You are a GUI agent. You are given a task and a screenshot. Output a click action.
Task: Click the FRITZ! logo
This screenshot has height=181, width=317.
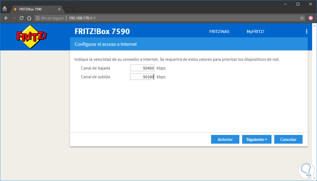(x=32, y=37)
